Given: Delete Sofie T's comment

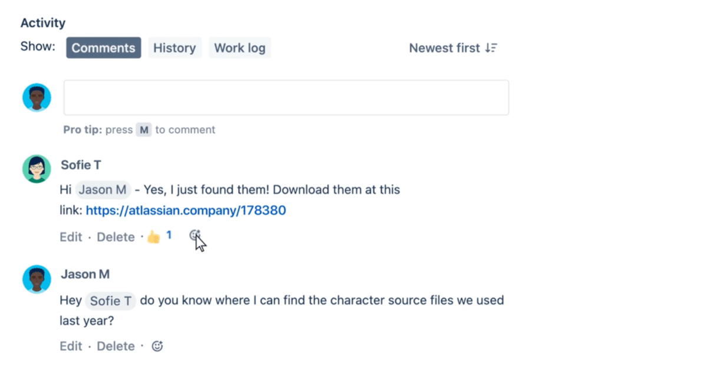Looking at the screenshot, I should pos(115,236).
